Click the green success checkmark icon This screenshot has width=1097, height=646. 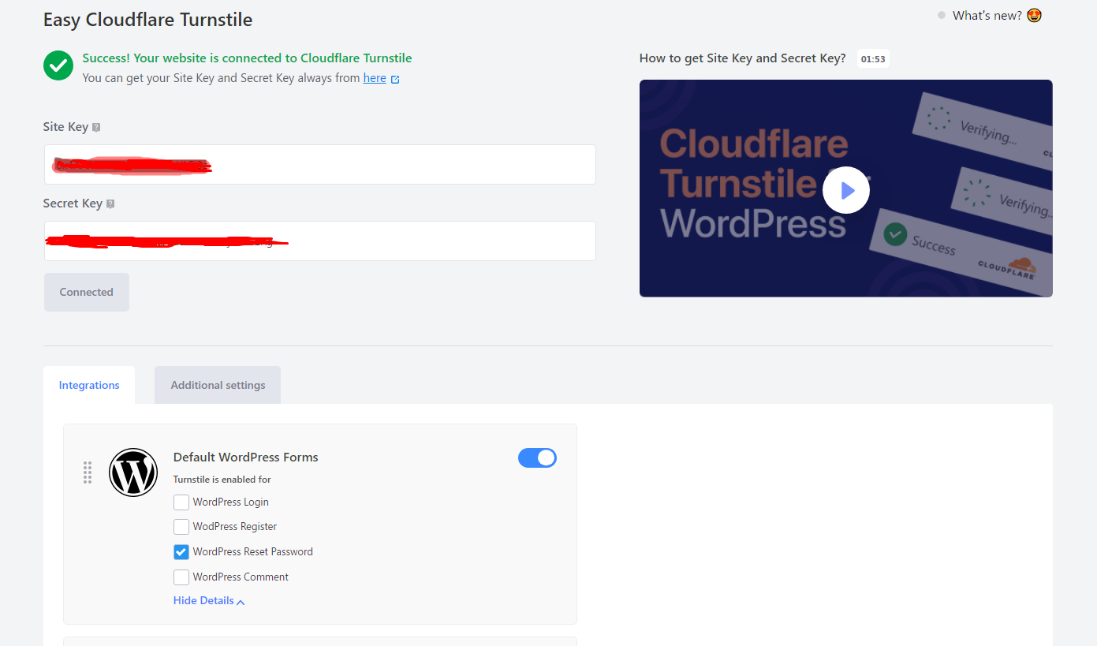pos(58,65)
